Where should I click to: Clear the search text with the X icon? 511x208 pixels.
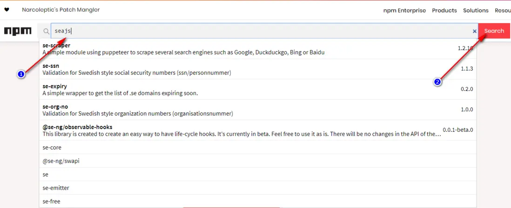click(x=474, y=31)
